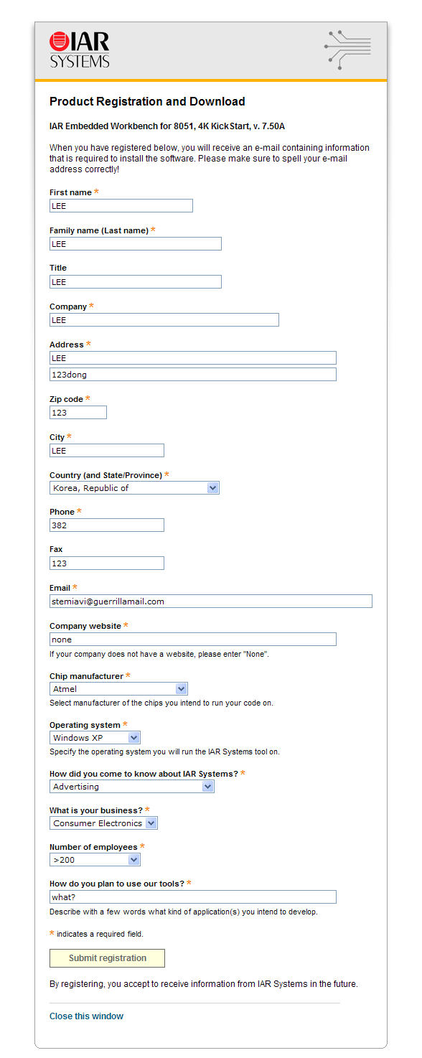Expand the Chip manufacturer dropdown
This screenshot has height=1058, width=422.
coord(118,689)
